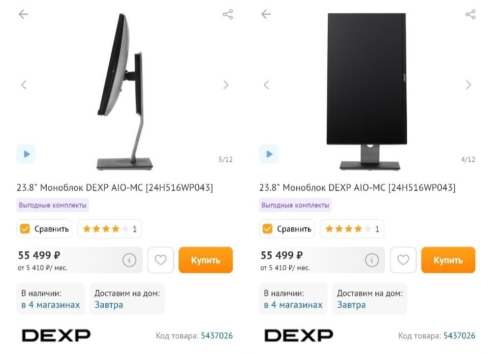
Task: Go to previous image from side-view photo
Action: click(24, 85)
